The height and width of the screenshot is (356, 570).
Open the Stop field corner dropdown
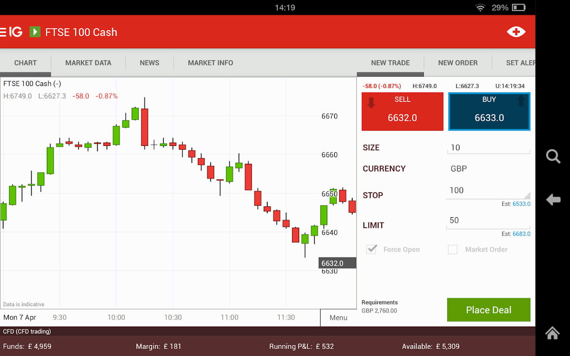(x=527, y=195)
